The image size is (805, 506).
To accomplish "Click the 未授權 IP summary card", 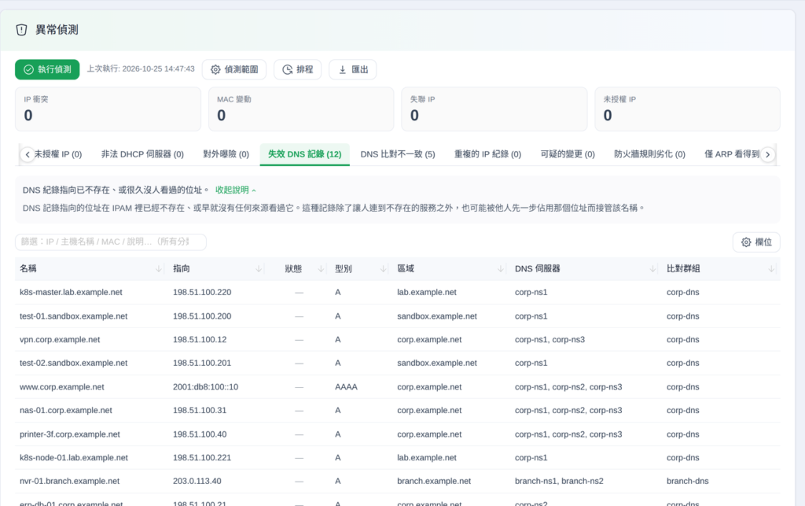I will coord(687,109).
